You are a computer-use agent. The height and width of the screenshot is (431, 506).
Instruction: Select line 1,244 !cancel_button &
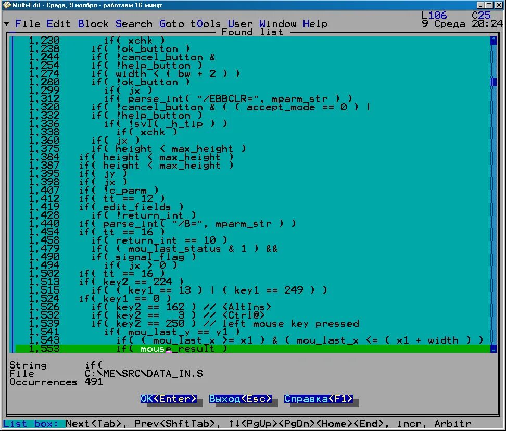tap(252, 57)
